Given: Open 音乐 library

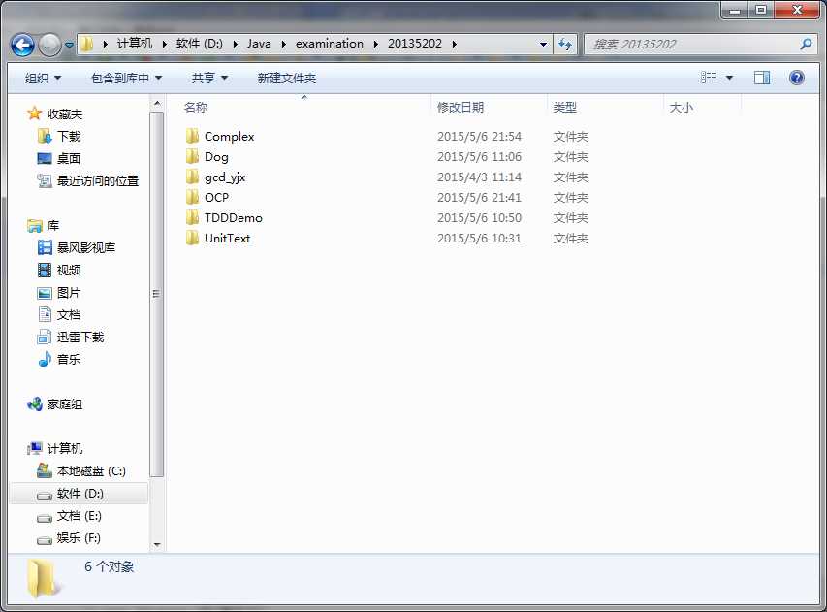Looking at the screenshot, I should click(69, 359).
